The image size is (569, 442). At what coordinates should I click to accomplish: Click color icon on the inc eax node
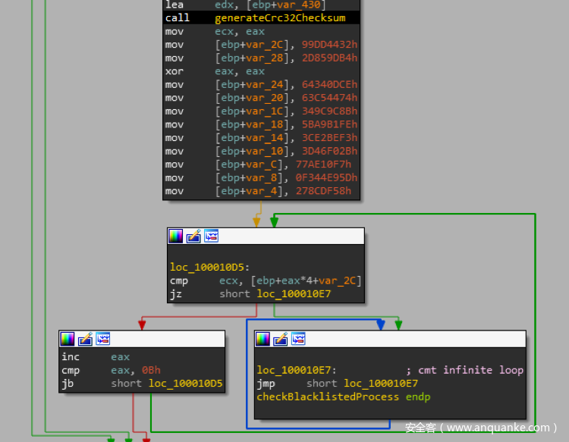(68, 339)
